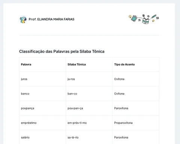The width and height of the screenshot is (180, 144).
Task: Click the teal notebook doodle icon
Action: point(134,18)
